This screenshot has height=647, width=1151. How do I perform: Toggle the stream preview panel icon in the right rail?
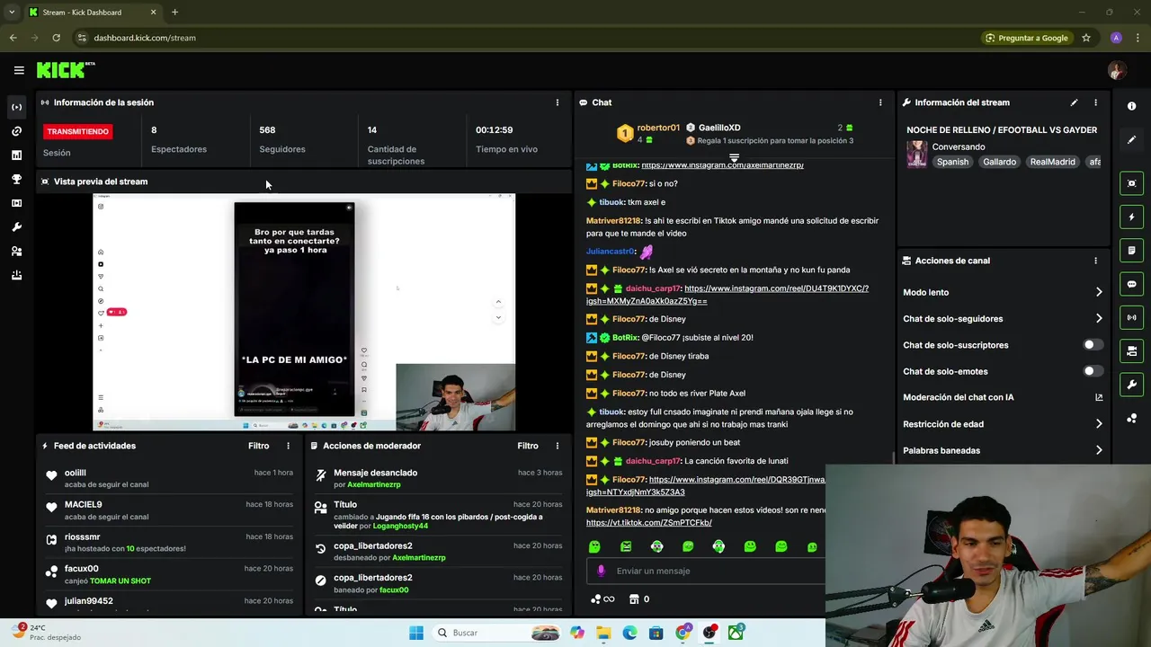(x=1131, y=183)
